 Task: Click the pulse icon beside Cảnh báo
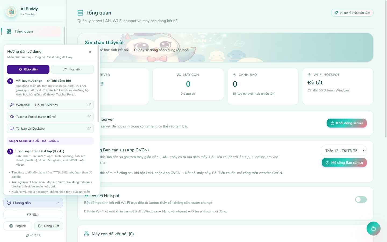(235, 75)
